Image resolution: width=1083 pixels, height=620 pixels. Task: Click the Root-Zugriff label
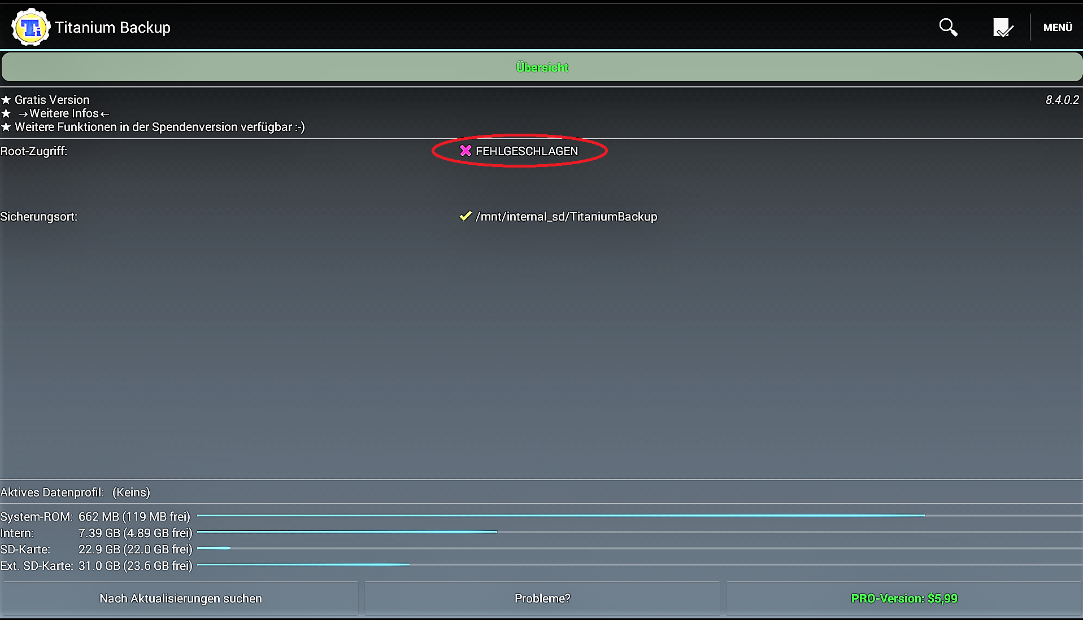34,151
